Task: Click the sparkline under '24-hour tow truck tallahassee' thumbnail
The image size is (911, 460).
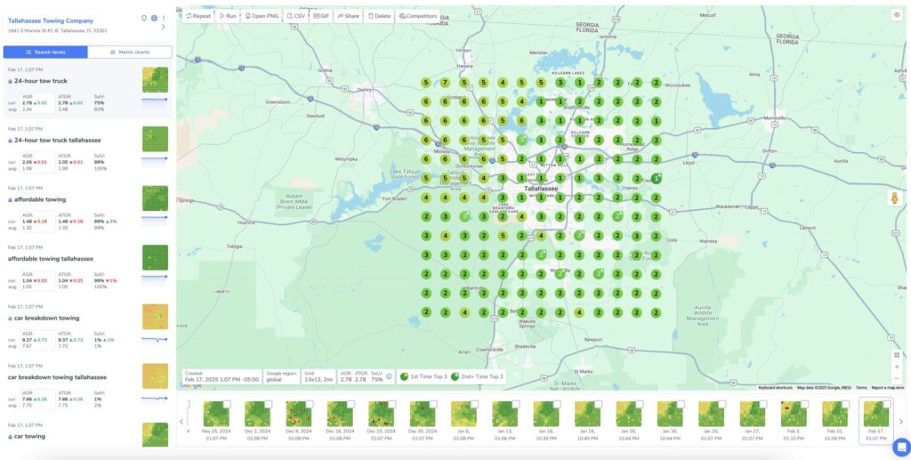Action: (x=155, y=161)
